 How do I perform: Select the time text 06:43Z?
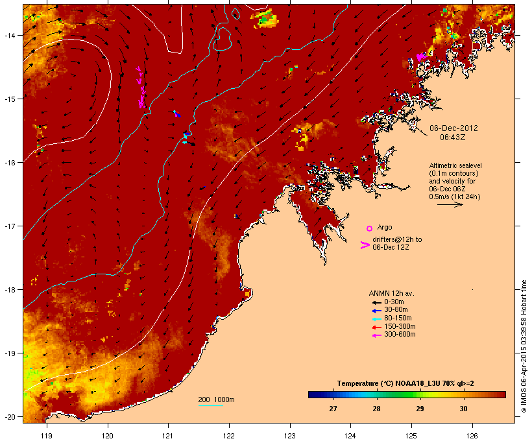(453, 137)
